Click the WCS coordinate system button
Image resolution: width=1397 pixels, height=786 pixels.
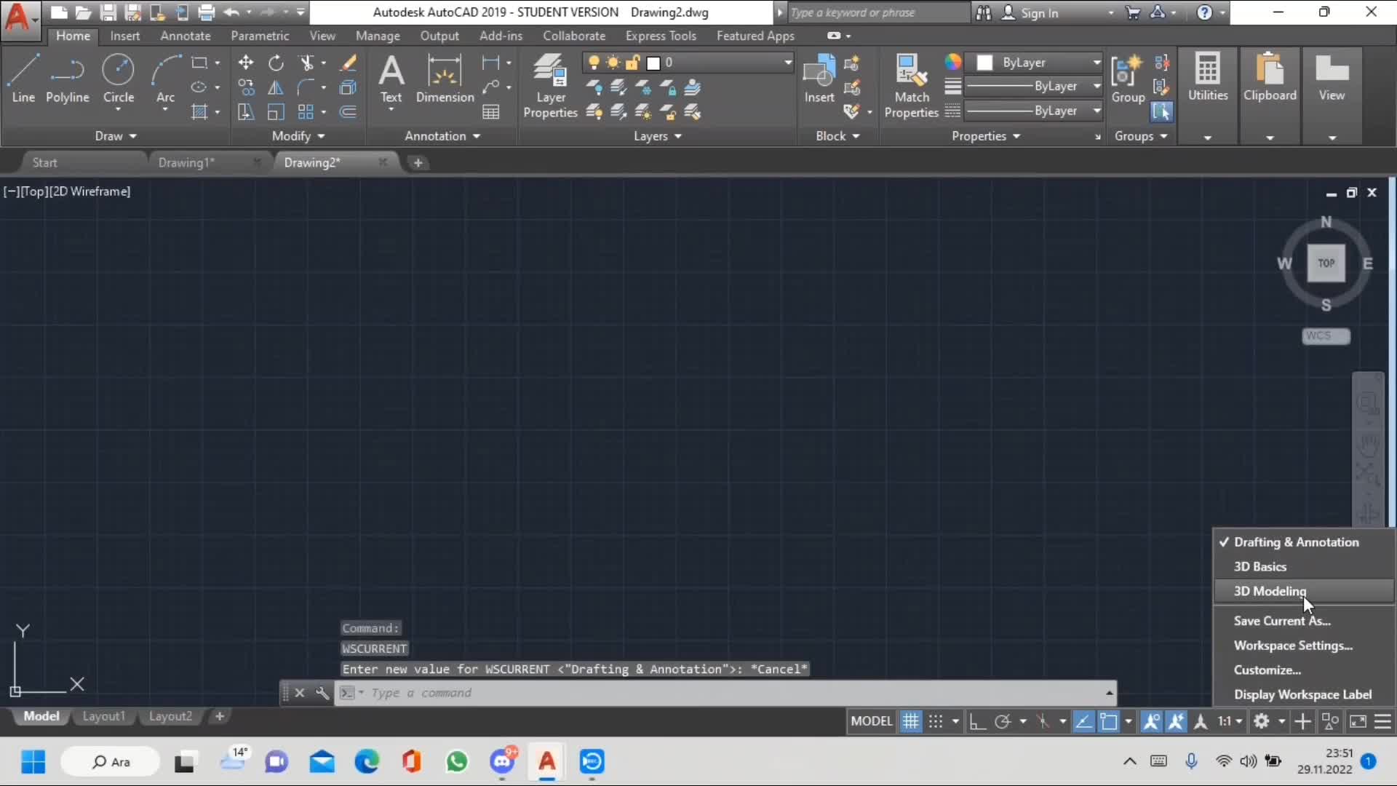tap(1326, 336)
